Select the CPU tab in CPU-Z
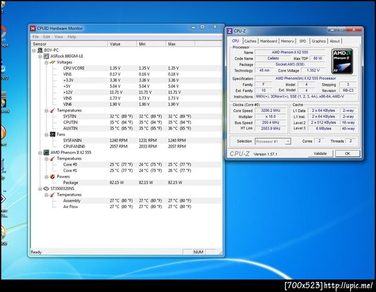This screenshot has height=292, width=376. 236,41
